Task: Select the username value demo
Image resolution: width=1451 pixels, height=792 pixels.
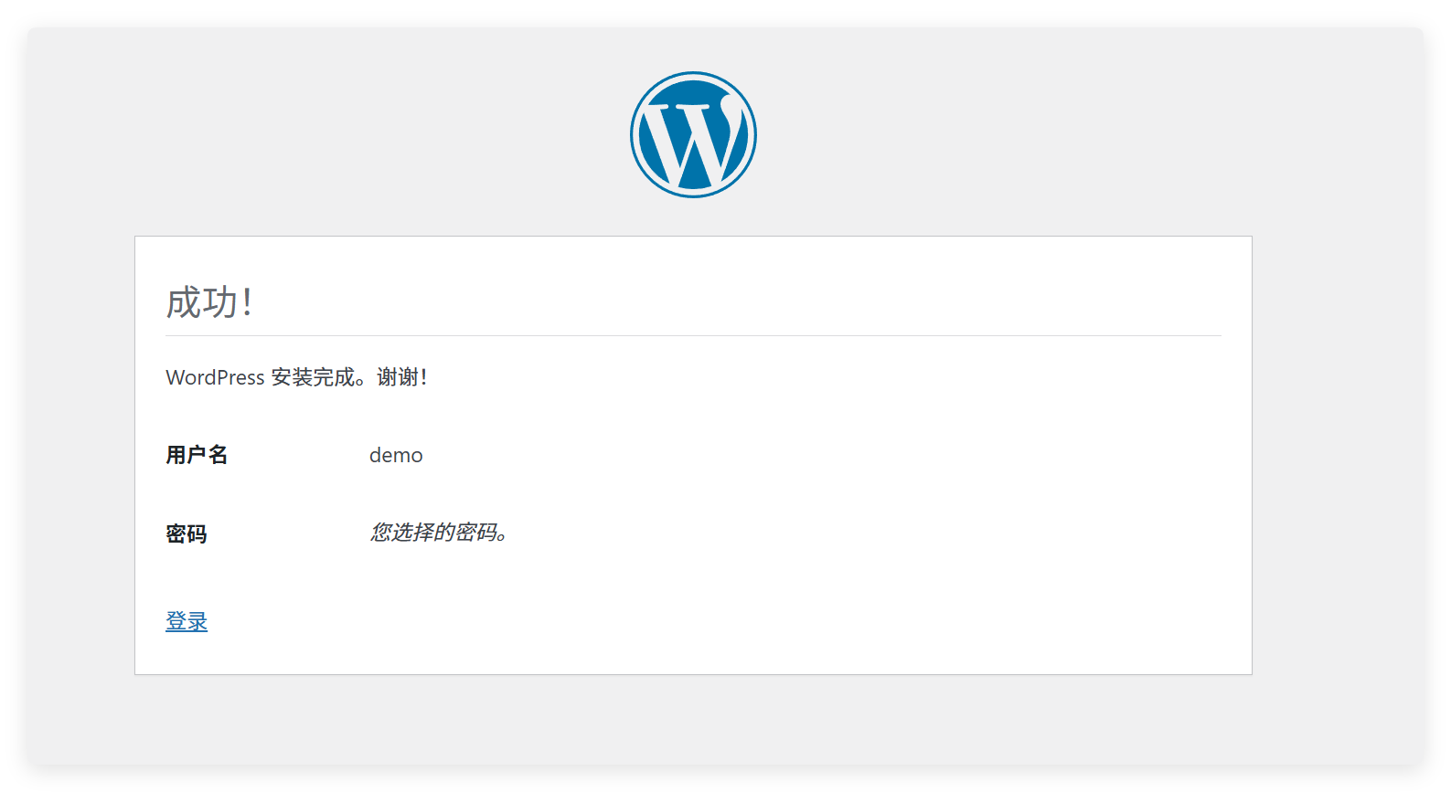Action: click(396, 455)
